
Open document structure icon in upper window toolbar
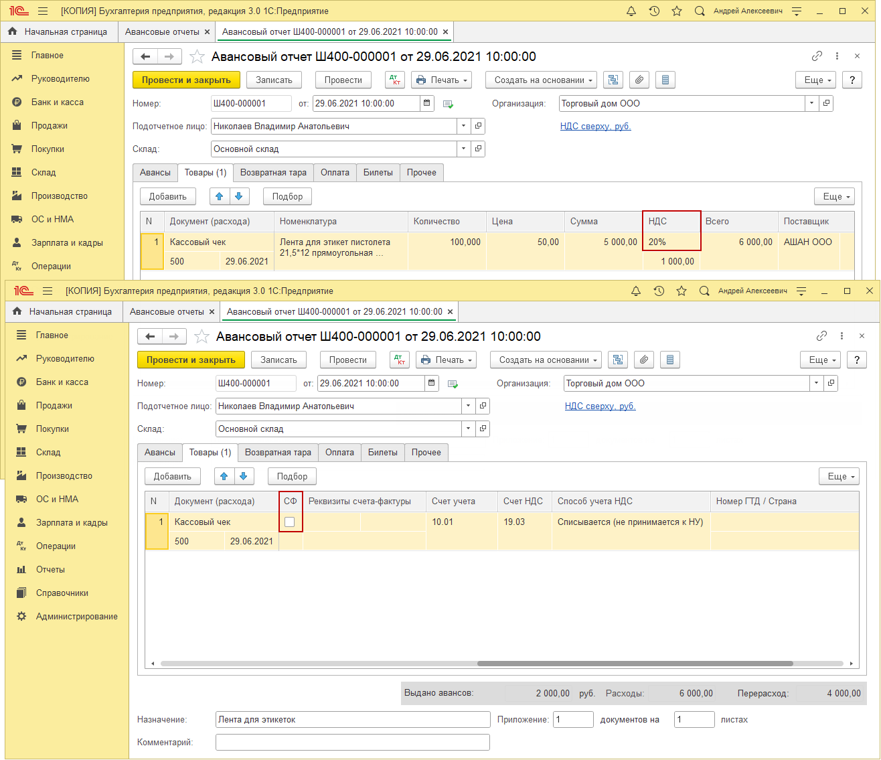pos(613,80)
